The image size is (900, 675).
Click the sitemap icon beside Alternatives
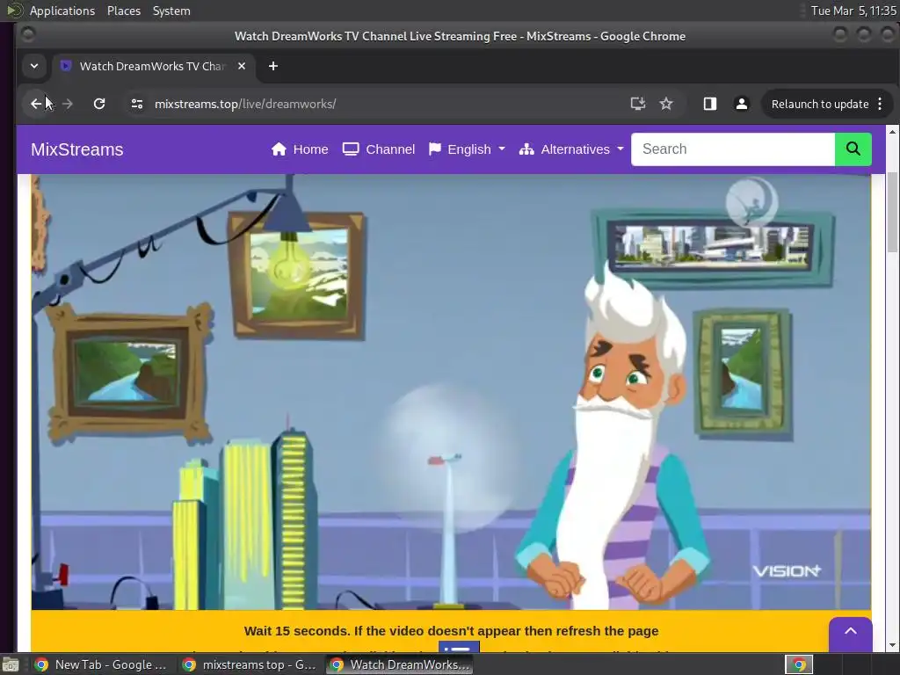(526, 149)
